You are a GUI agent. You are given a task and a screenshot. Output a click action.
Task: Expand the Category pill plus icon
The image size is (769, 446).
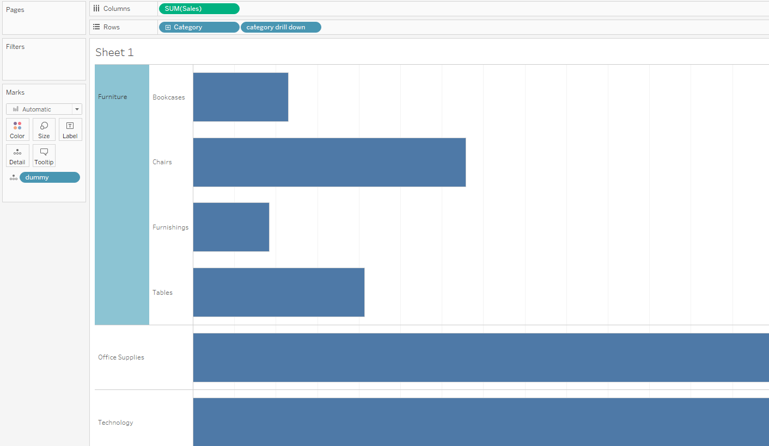[168, 27]
